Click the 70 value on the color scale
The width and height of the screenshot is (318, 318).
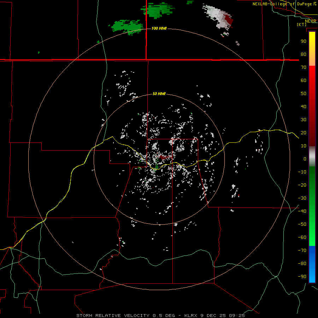pyautogui.click(x=304, y=67)
